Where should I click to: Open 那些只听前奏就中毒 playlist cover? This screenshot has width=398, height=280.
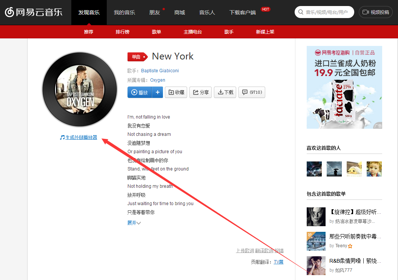coord(316,241)
